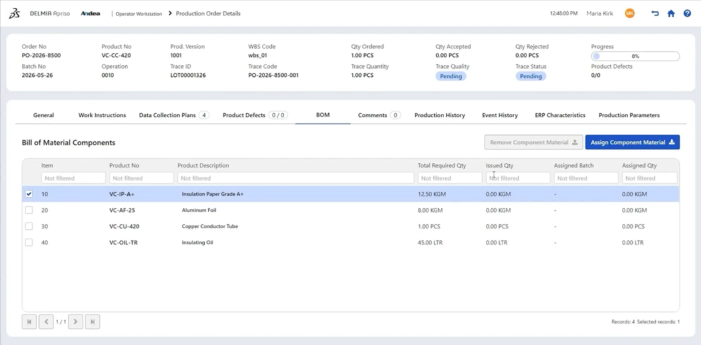This screenshot has width=701, height=345.
Task: Click the Bill of Material Components heading
Action: pos(68,143)
